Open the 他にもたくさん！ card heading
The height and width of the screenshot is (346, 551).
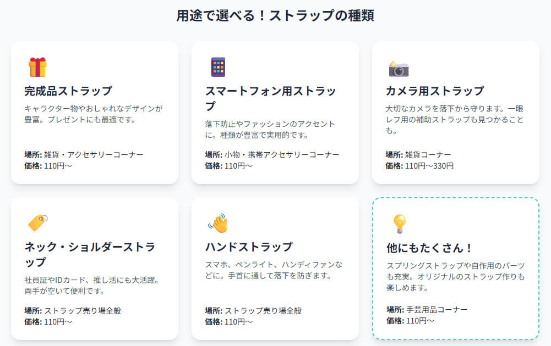(430, 248)
